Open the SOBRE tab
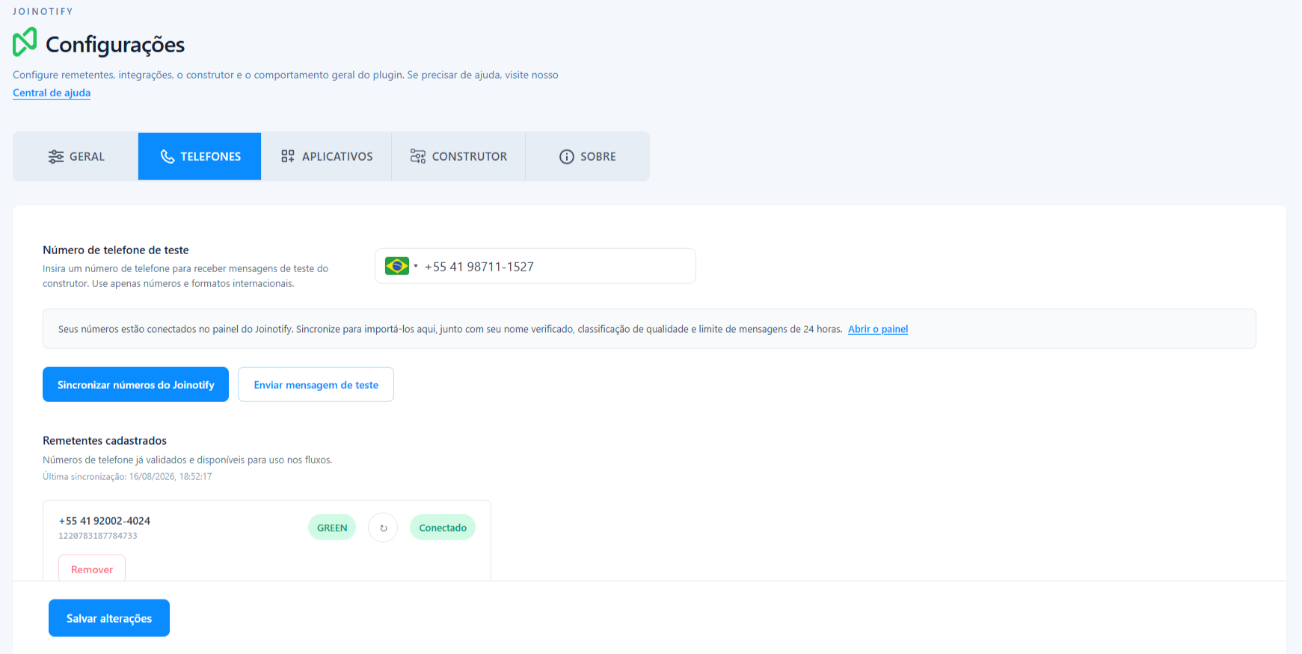 pyautogui.click(x=587, y=156)
